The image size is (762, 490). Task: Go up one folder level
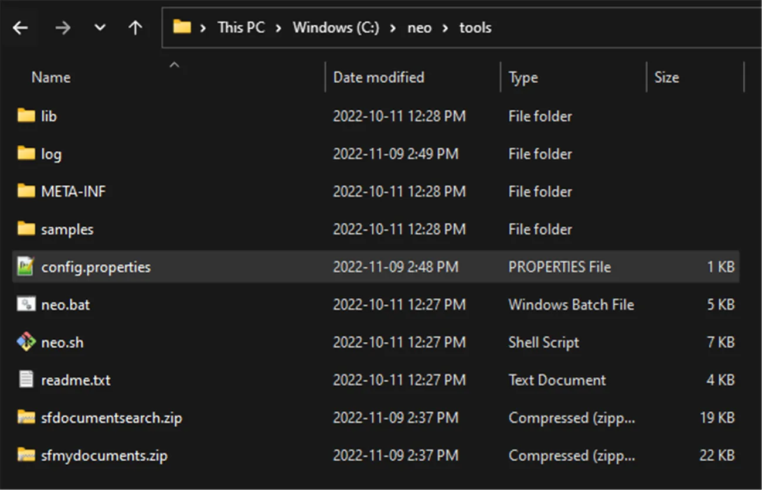pos(135,28)
